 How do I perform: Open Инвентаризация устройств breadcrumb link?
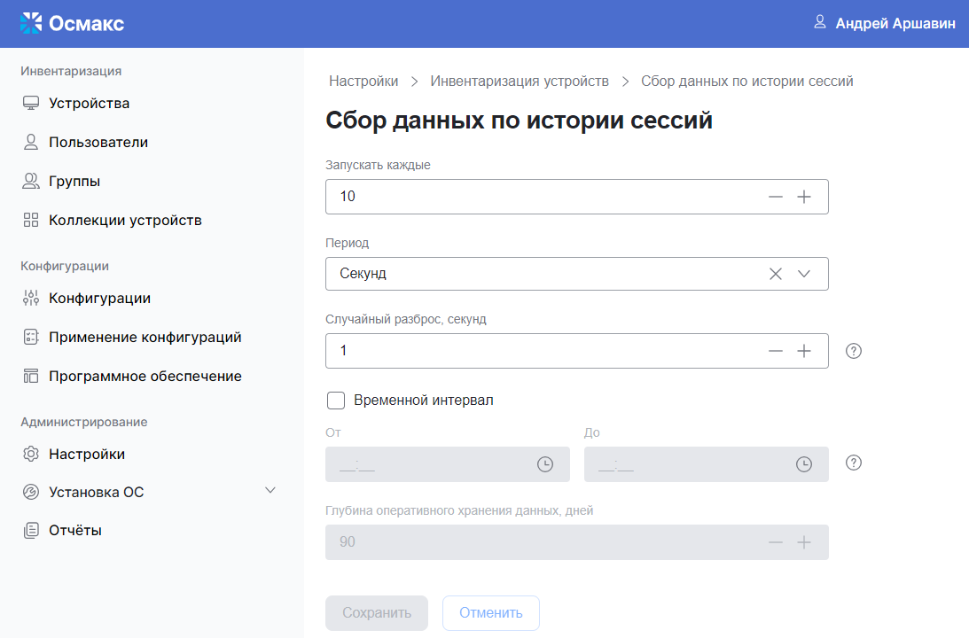520,81
